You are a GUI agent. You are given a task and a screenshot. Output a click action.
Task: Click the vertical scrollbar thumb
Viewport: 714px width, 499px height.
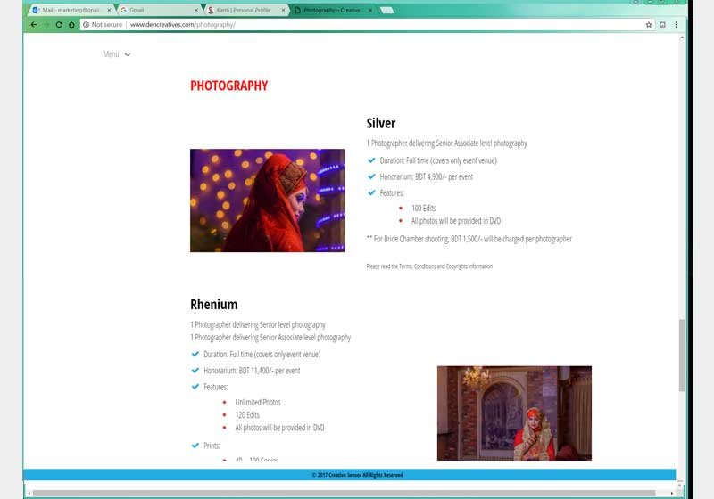683,355
